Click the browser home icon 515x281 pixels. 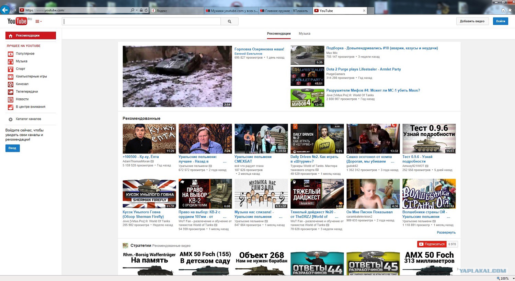[503, 10]
